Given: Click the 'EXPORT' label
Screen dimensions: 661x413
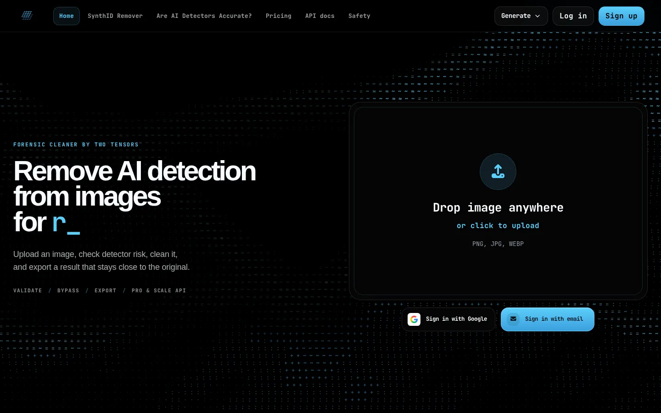Looking at the screenshot, I should coord(106,290).
